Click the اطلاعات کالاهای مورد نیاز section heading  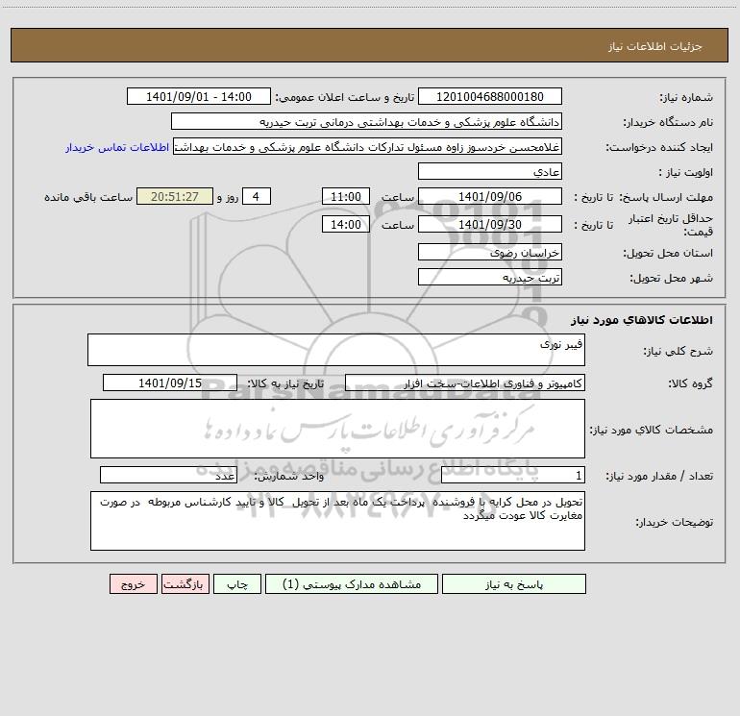pos(642,320)
